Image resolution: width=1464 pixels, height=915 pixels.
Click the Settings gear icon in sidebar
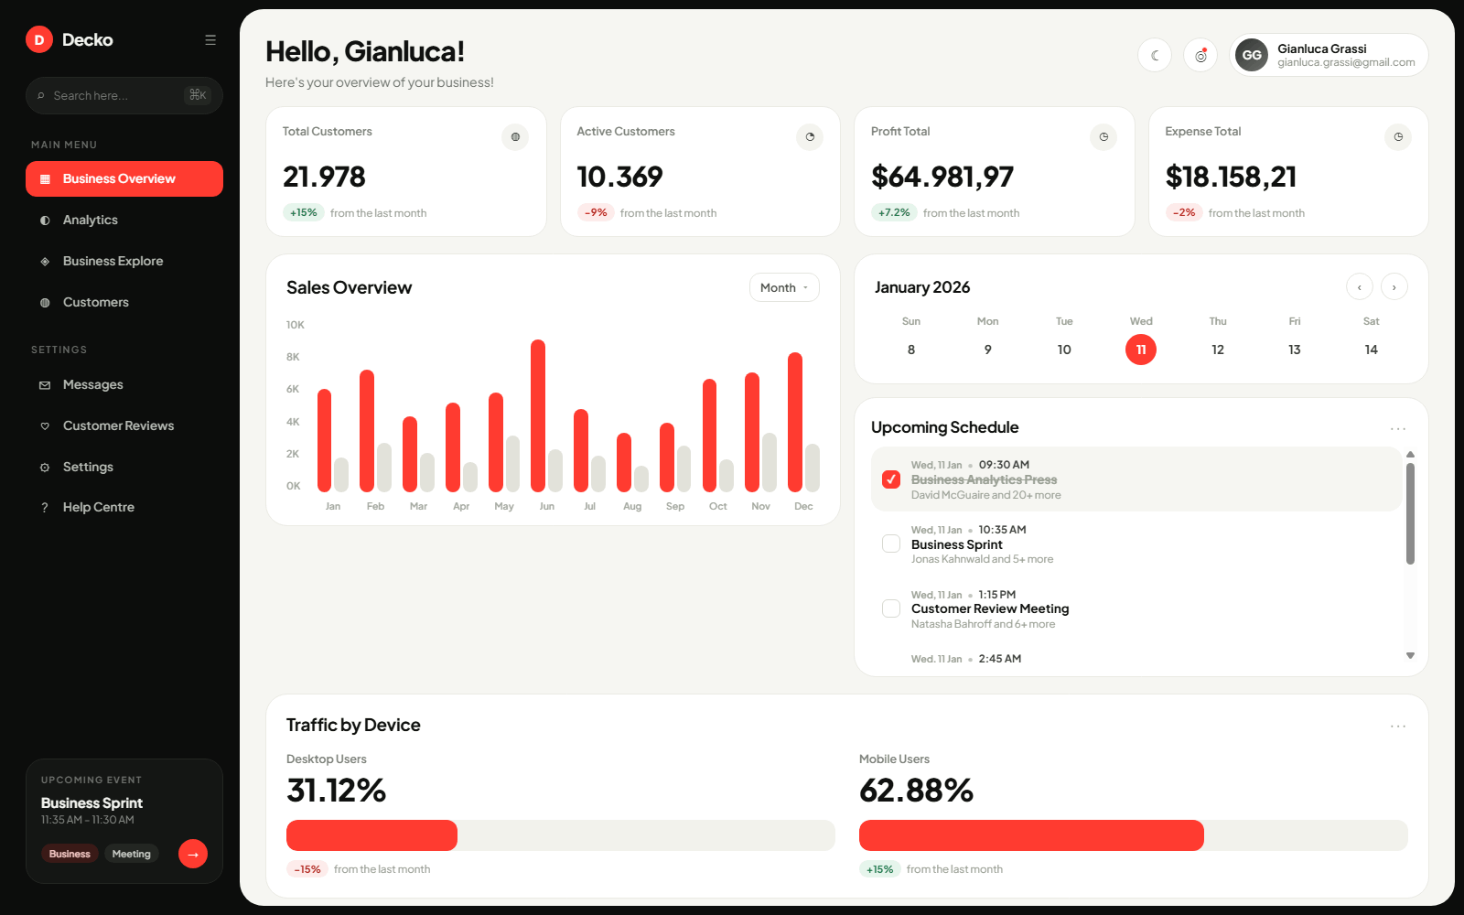pyautogui.click(x=45, y=468)
